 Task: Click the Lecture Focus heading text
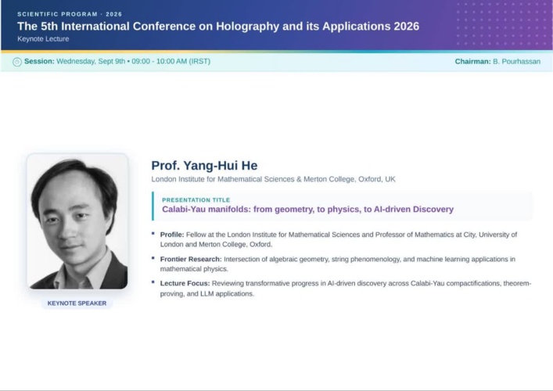coord(185,283)
